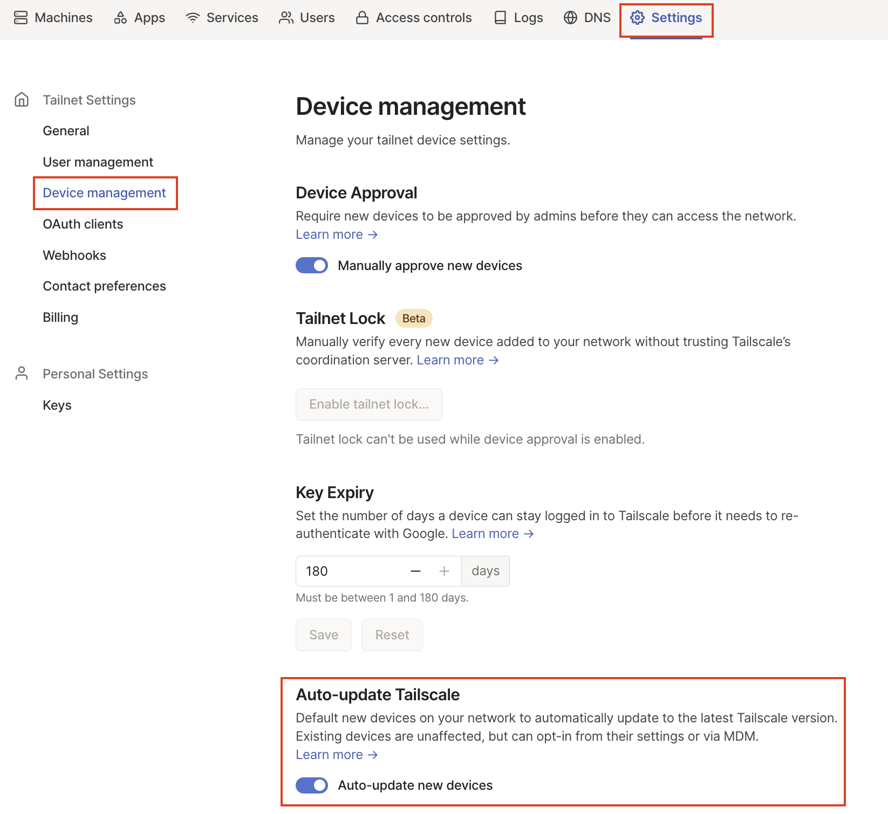Click the DNS globe icon
888x814 pixels.
[x=570, y=18]
